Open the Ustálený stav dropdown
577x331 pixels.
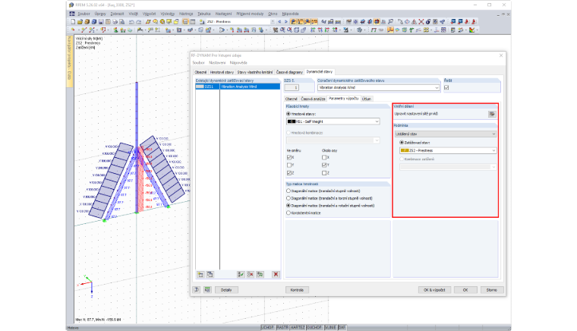[x=493, y=134]
